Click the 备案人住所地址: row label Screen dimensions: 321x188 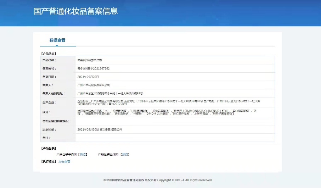tap(53, 93)
